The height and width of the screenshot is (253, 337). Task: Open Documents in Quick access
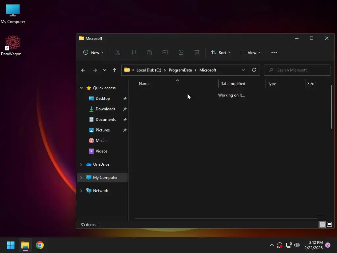click(106, 120)
